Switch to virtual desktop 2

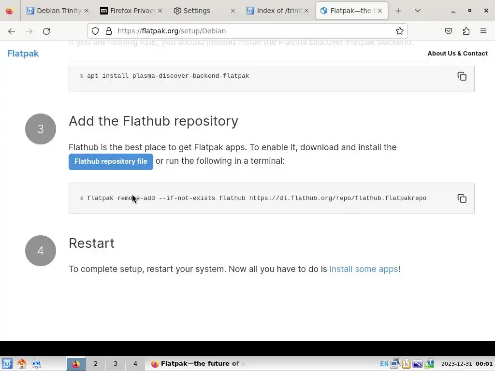point(96,364)
